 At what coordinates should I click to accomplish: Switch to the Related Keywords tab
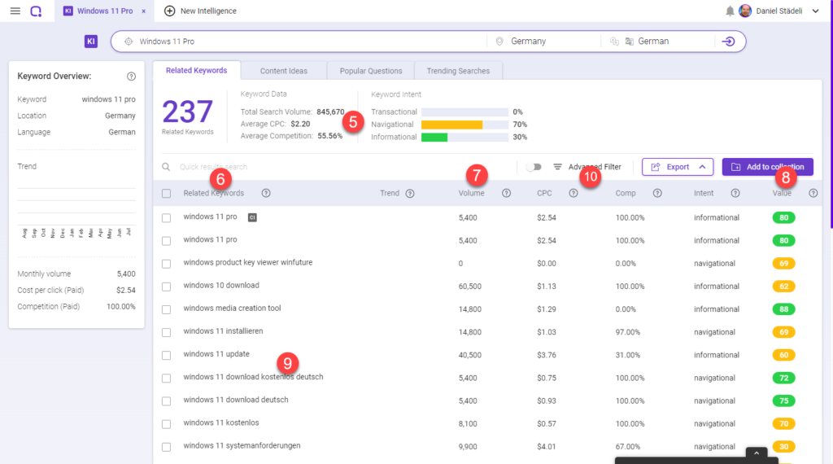coord(197,70)
